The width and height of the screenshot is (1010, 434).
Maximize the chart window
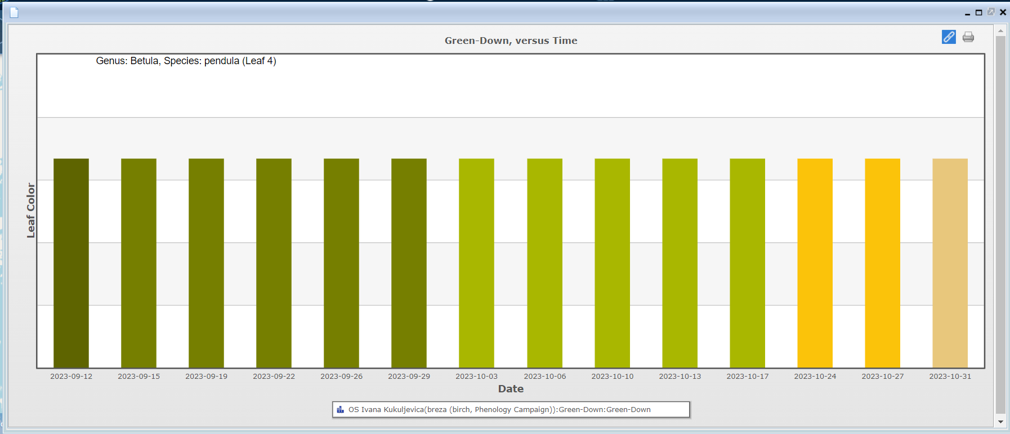pyautogui.click(x=979, y=12)
